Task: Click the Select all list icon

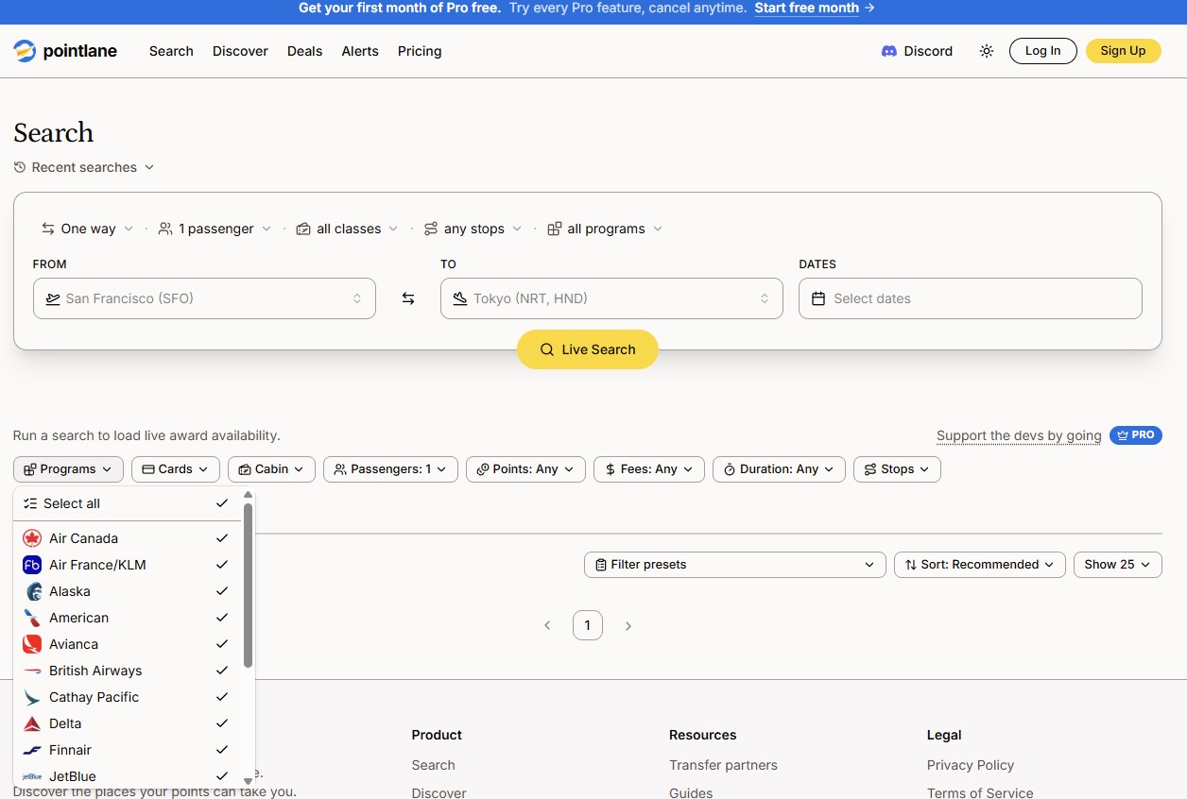Action: click(x=30, y=503)
